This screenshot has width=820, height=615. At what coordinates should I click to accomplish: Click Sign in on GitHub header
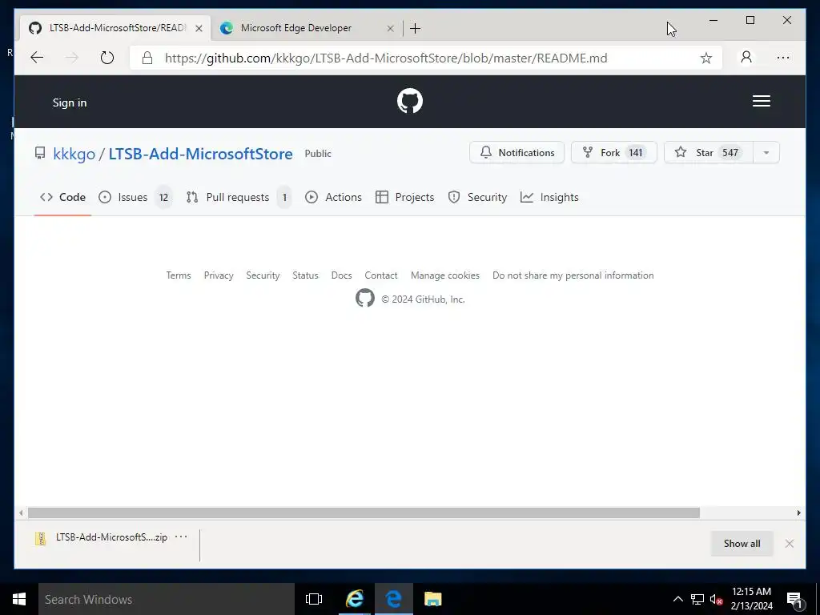[70, 102]
